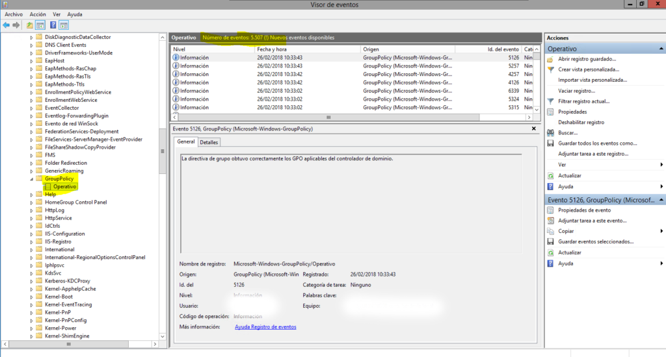Click the GroupPolicy folder icon in tree
The width and height of the screenshot is (666, 357).
39,178
